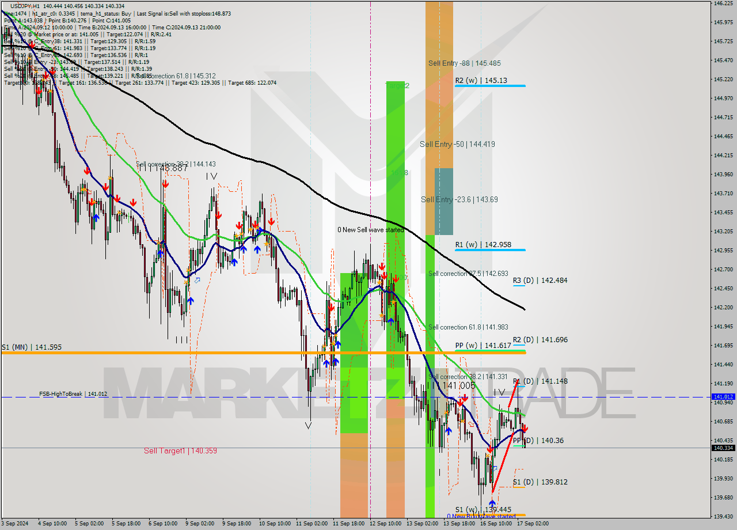Image resolution: width=737 pixels, height=530 pixels.
Task: Select the blue R2 (w) level line
Action: click(489, 86)
